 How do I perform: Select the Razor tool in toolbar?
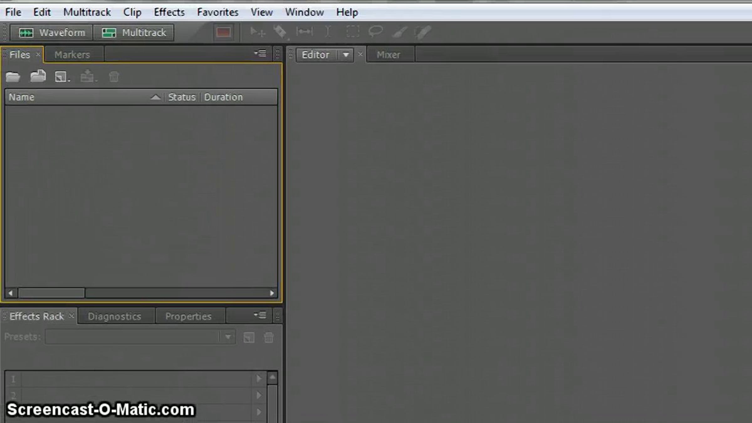coord(280,32)
